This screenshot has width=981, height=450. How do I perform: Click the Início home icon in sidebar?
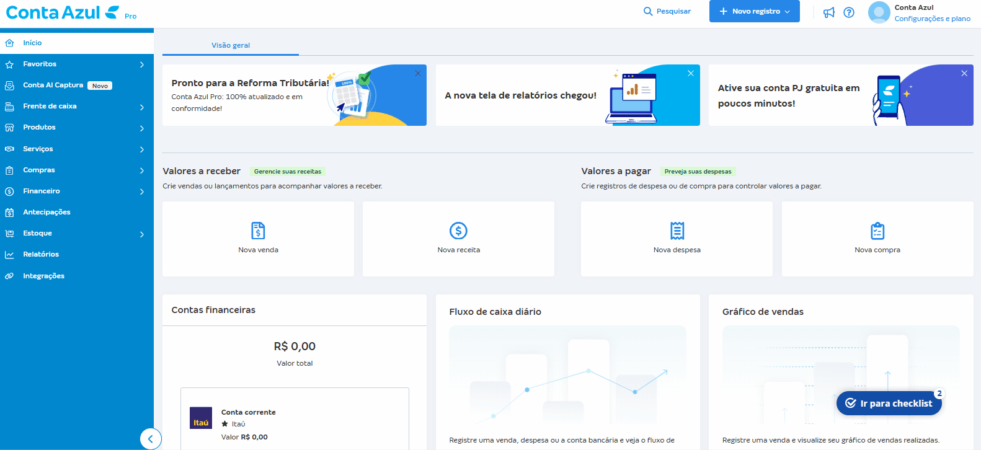click(x=9, y=43)
